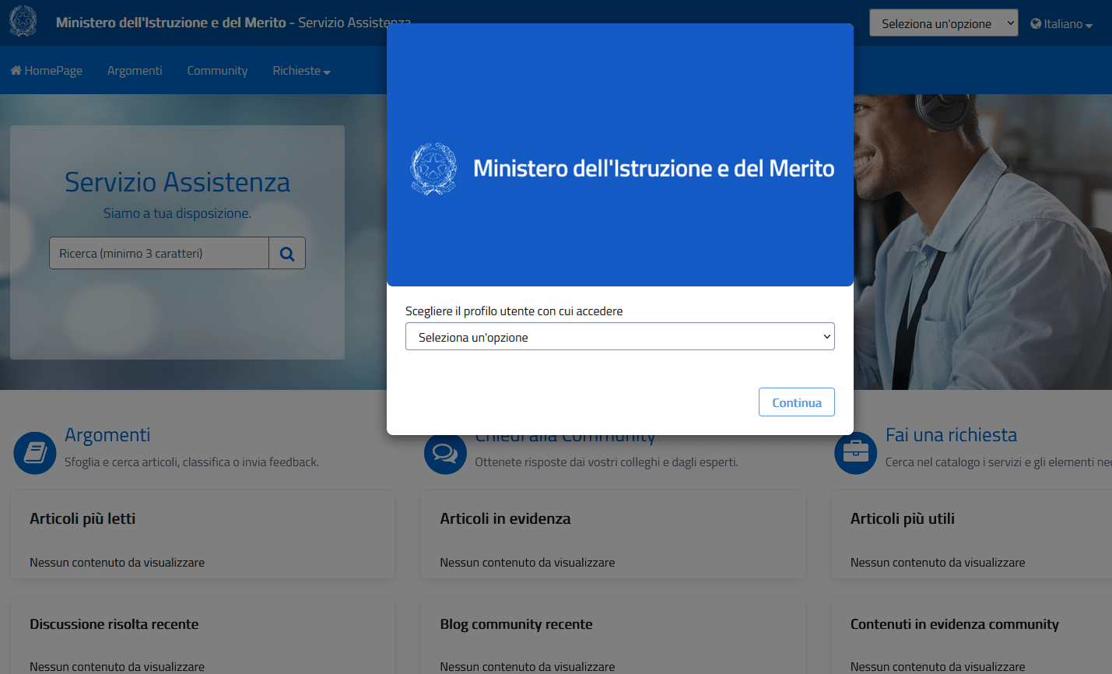Click the Ricerca search input field

click(159, 254)
